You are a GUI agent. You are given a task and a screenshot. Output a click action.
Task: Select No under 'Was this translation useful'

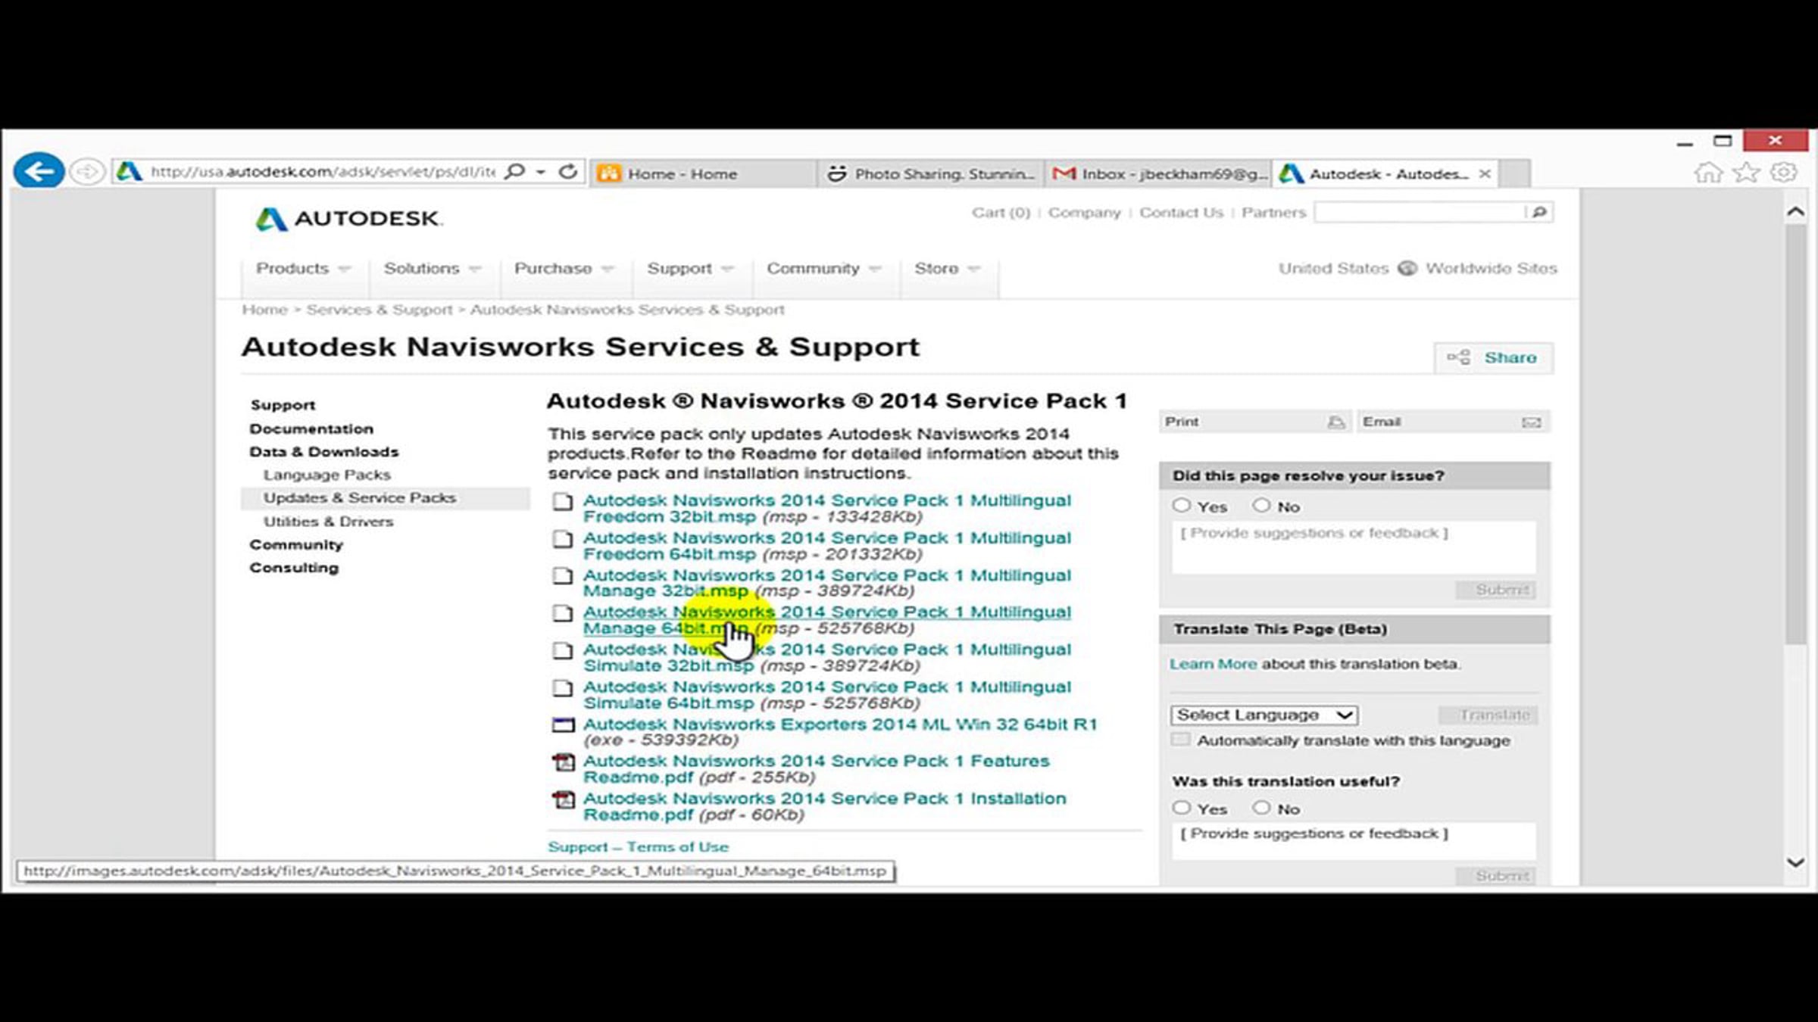[x=1261, y=808]
